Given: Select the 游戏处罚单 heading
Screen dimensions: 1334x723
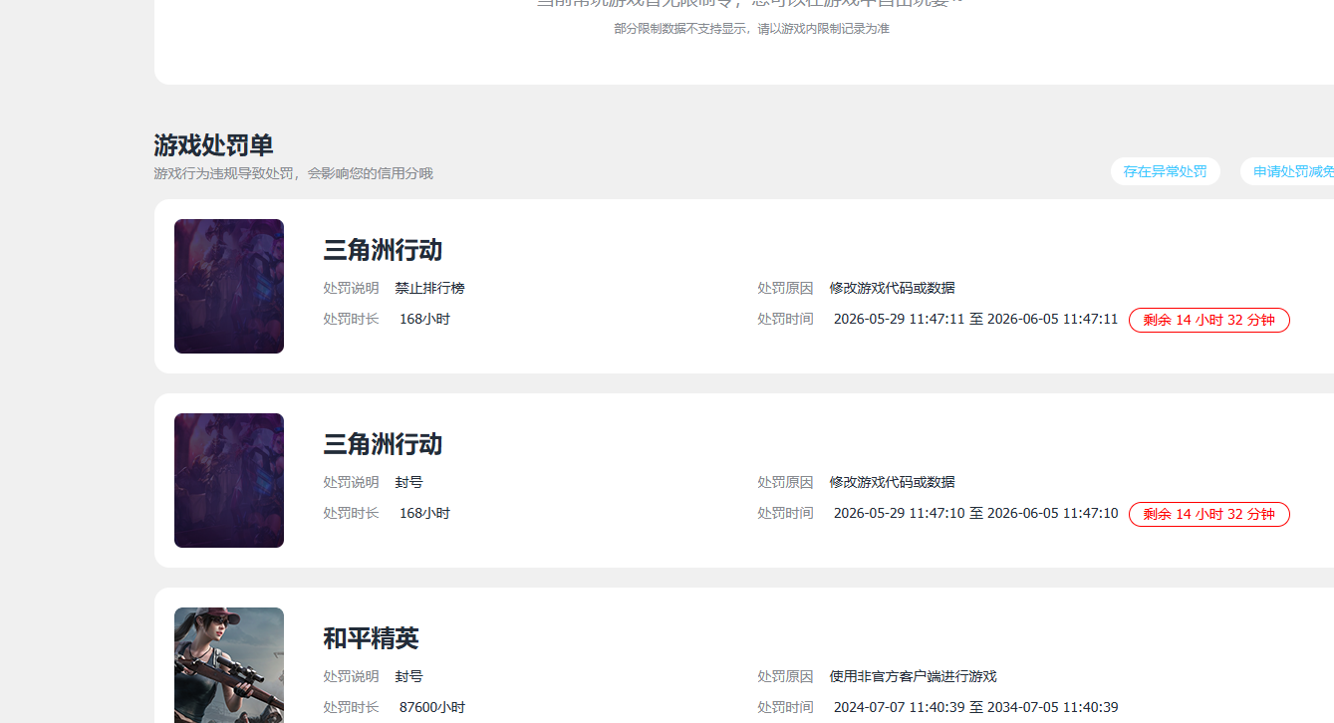Looking at the screenshot, I should tap(213, 145).
